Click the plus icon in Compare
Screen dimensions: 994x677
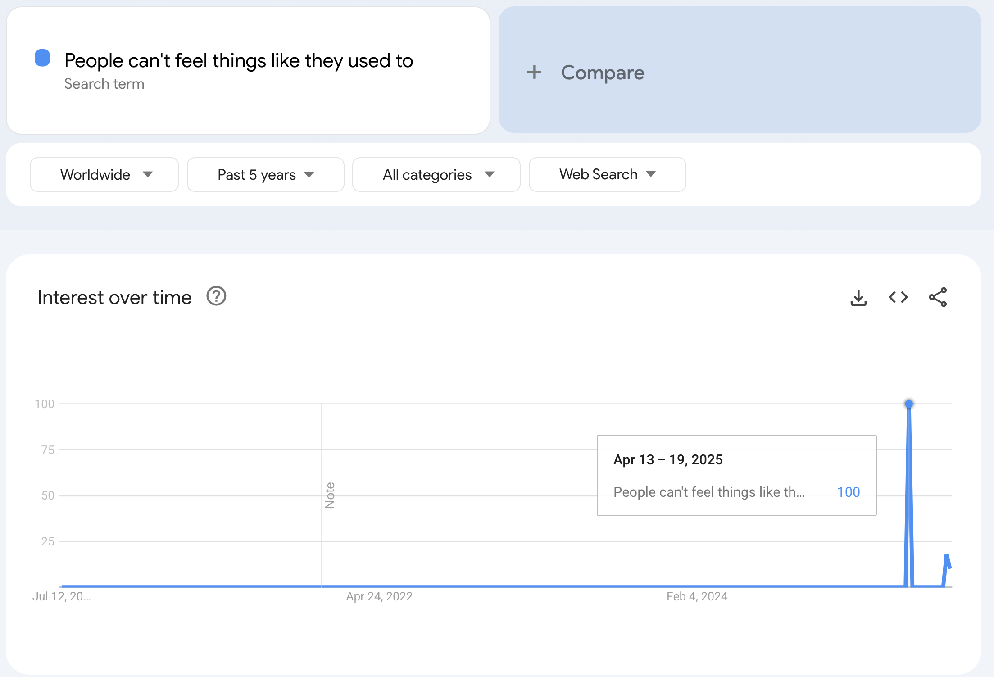(534, 72)
